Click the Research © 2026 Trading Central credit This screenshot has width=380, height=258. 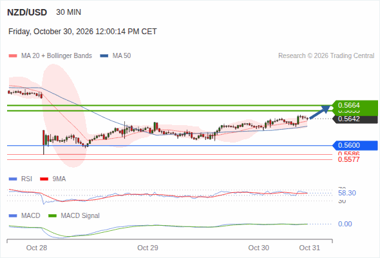pos(326,56)
